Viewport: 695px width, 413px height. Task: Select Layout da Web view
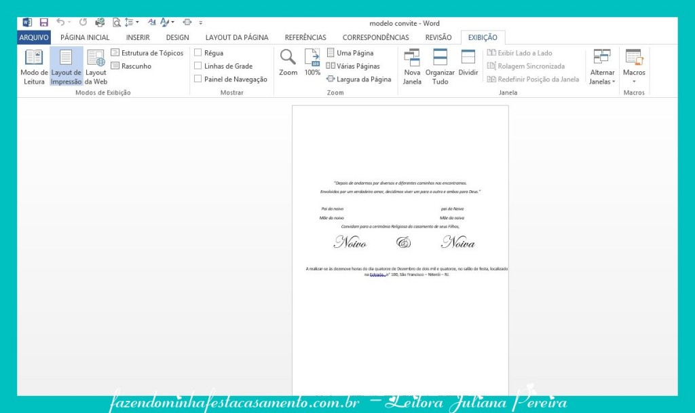click(x=96, y=67)
